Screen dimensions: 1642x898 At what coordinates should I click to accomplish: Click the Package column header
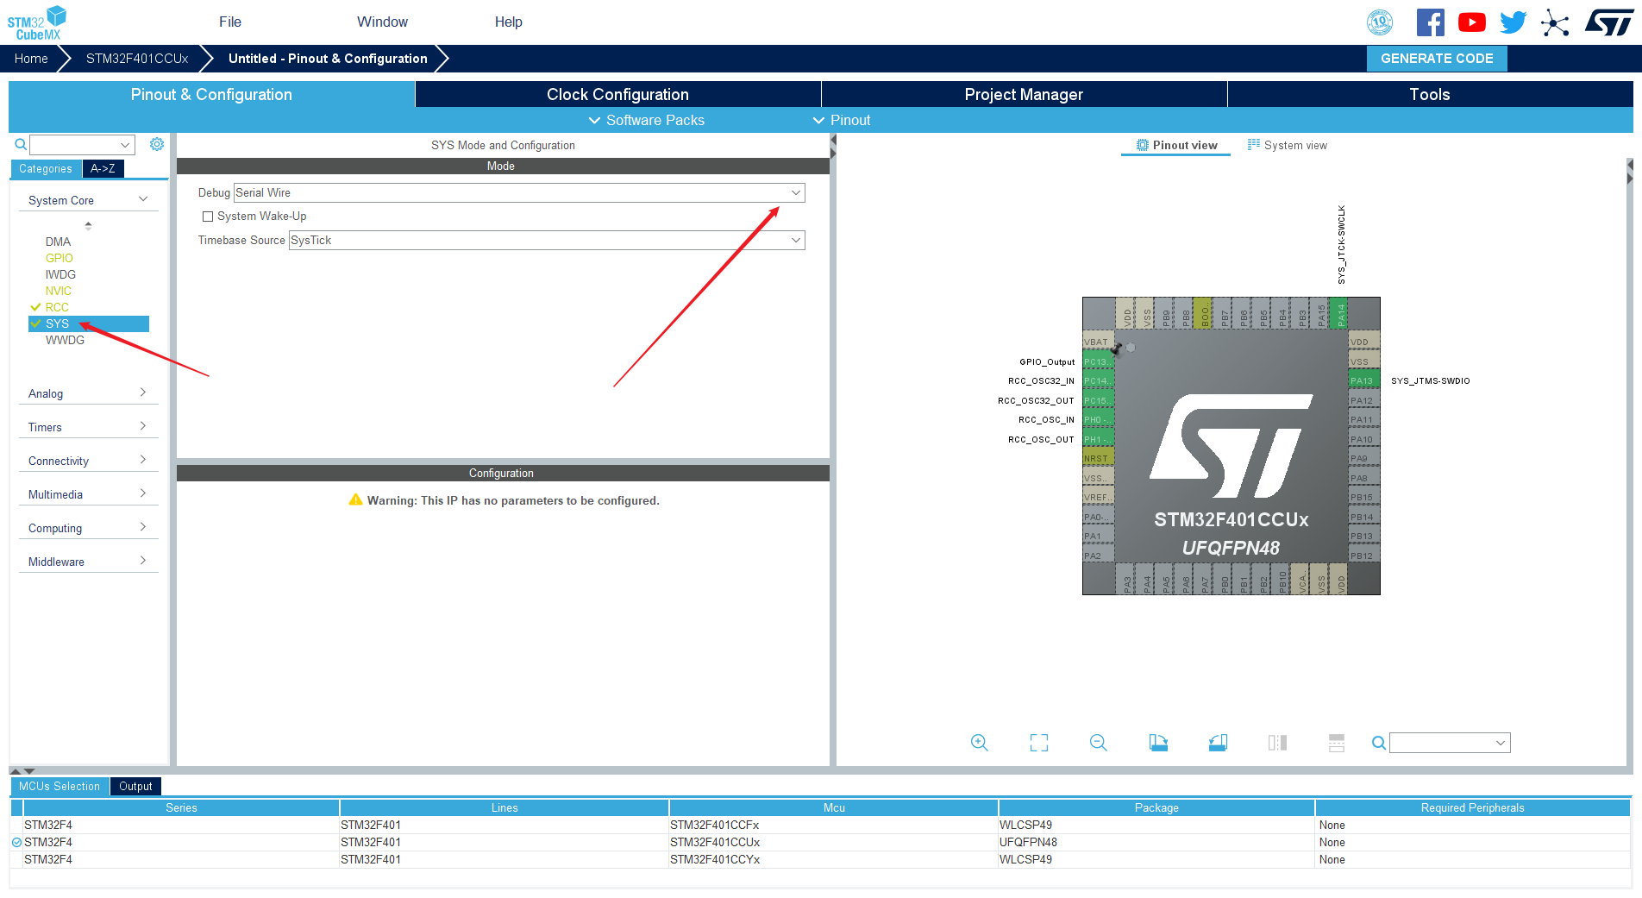(1156, 807)
